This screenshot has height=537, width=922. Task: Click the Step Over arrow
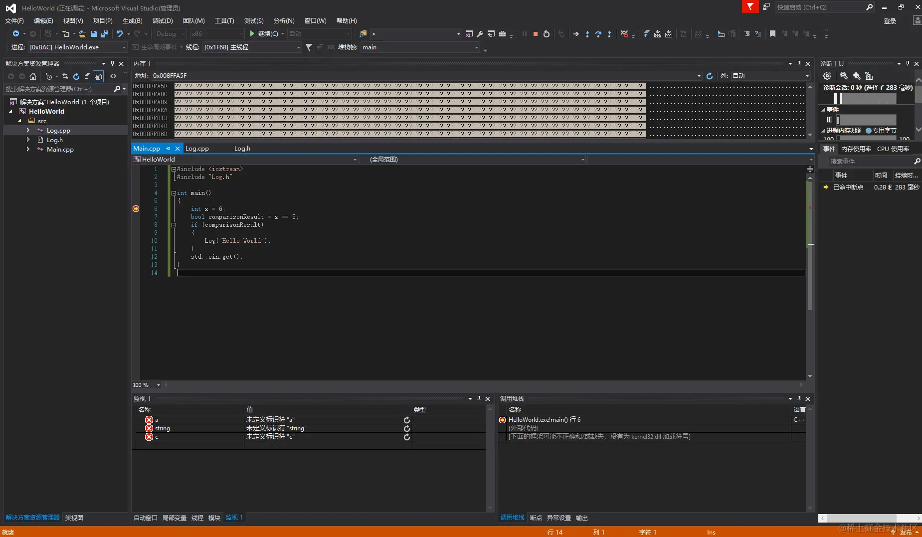pyautogui.click(x=598, y=34)
